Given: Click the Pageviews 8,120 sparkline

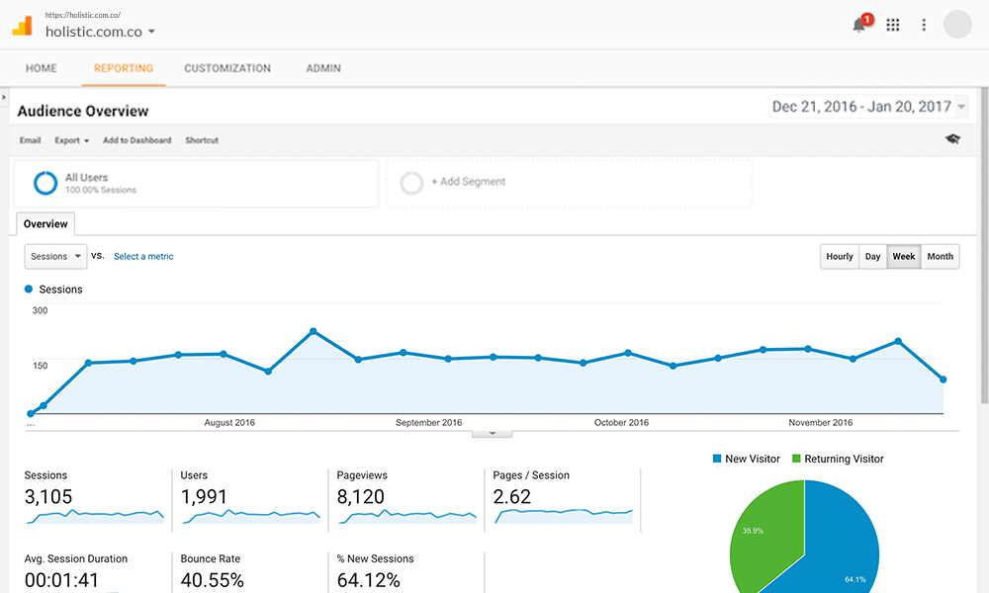Looking at the screenshot, I should pyautogui.click(x=407, y=517).
